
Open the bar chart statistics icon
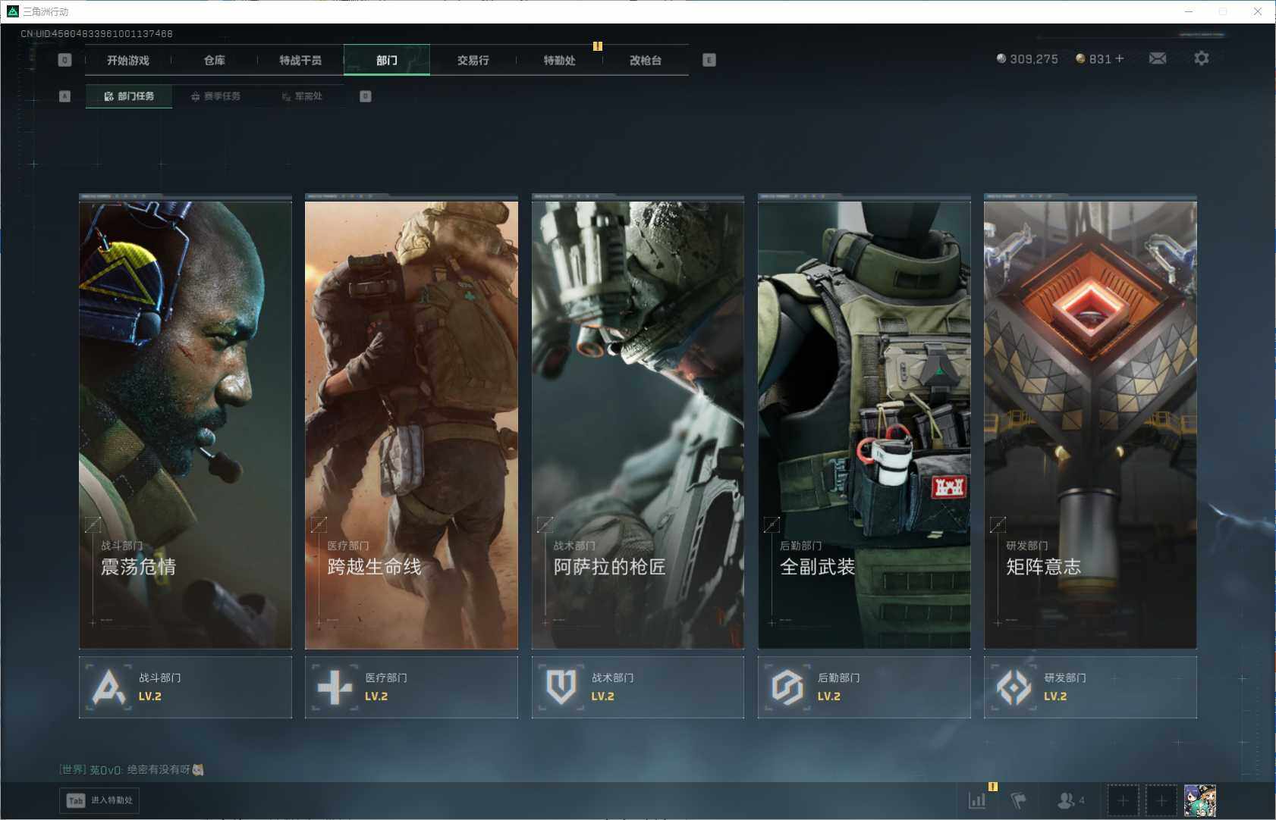[977, 800]
